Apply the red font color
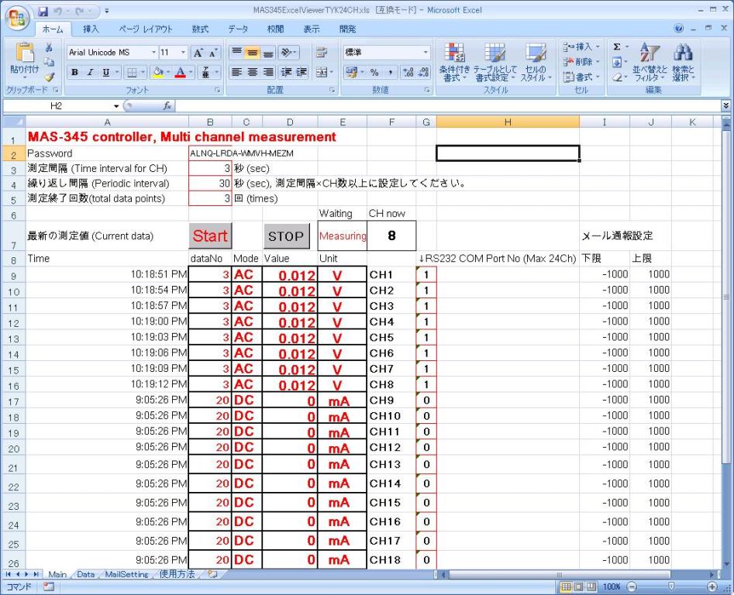This screenshot has width=734, height=595. 181,72
